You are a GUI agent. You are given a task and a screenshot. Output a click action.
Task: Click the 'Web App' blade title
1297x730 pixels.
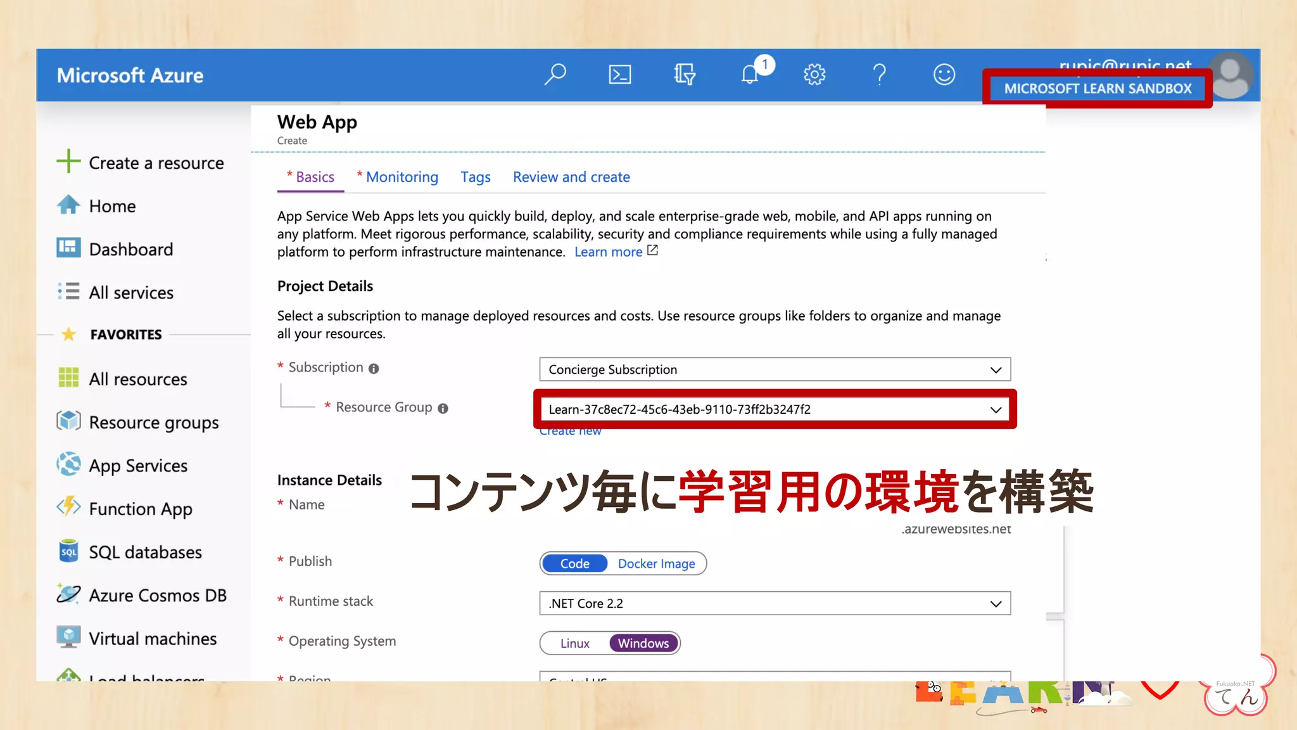tap(317, 122)
